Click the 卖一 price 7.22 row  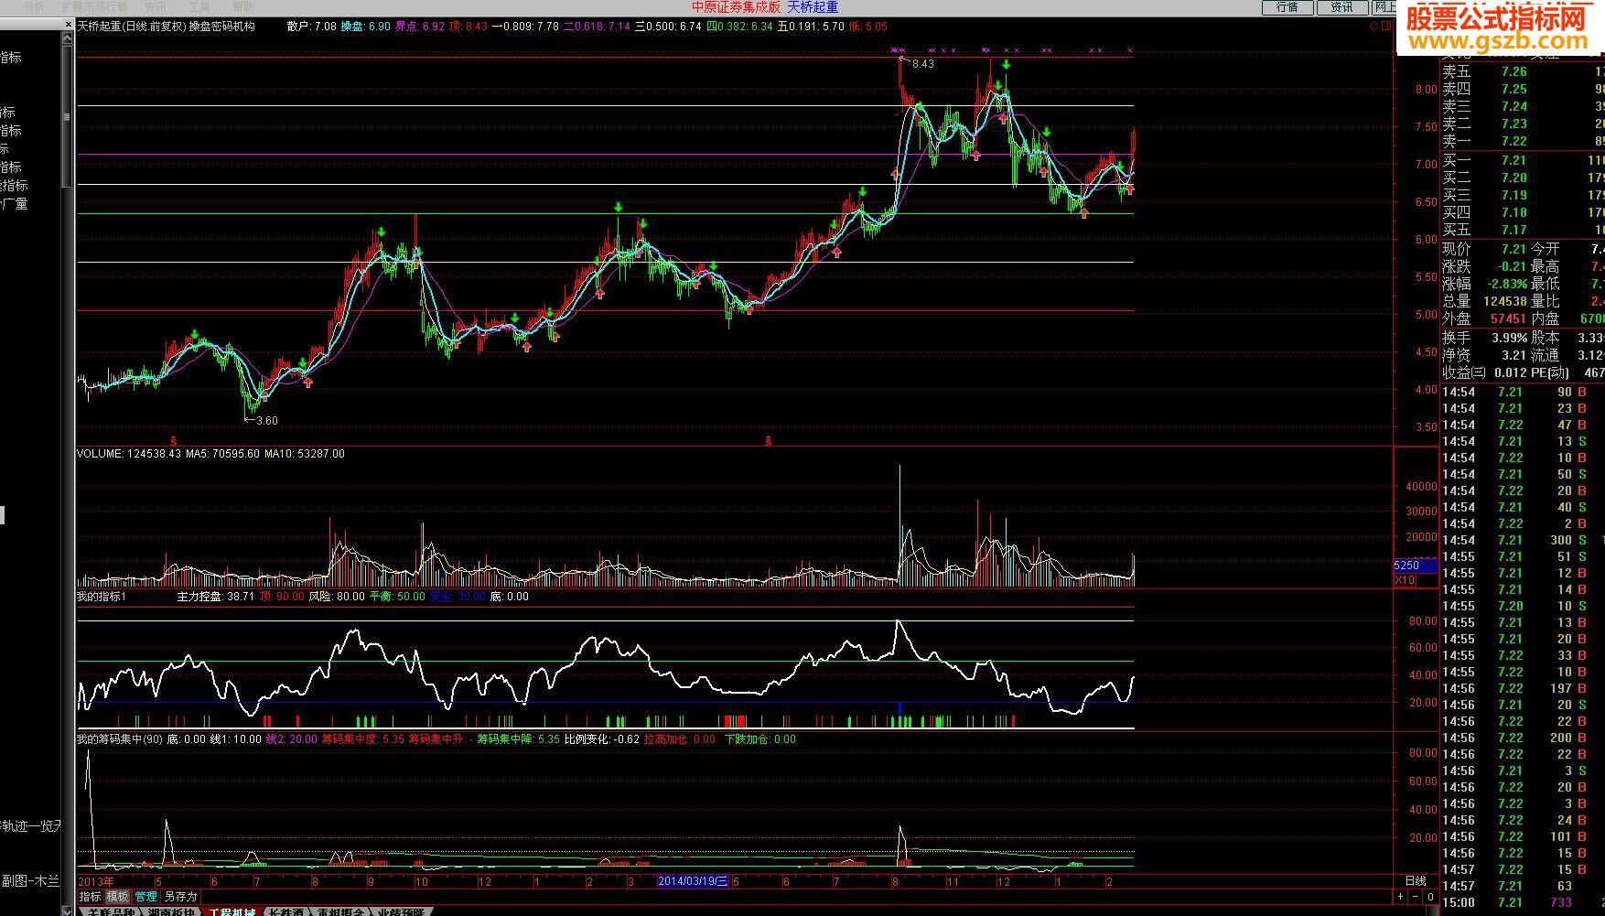[1523, 141]
